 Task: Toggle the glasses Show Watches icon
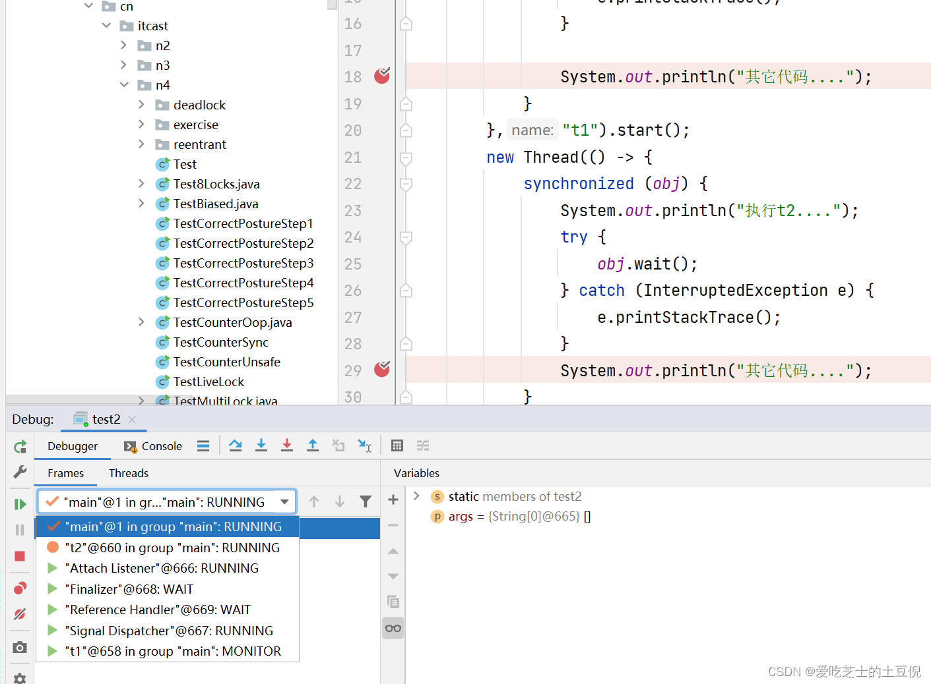click(393, 628)
